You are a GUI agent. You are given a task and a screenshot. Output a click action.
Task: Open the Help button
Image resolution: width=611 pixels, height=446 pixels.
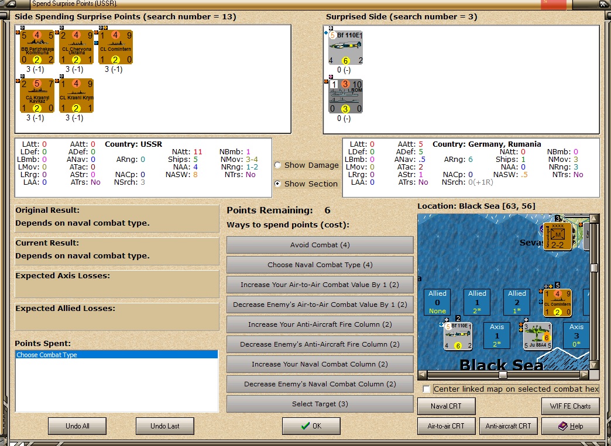571,426
